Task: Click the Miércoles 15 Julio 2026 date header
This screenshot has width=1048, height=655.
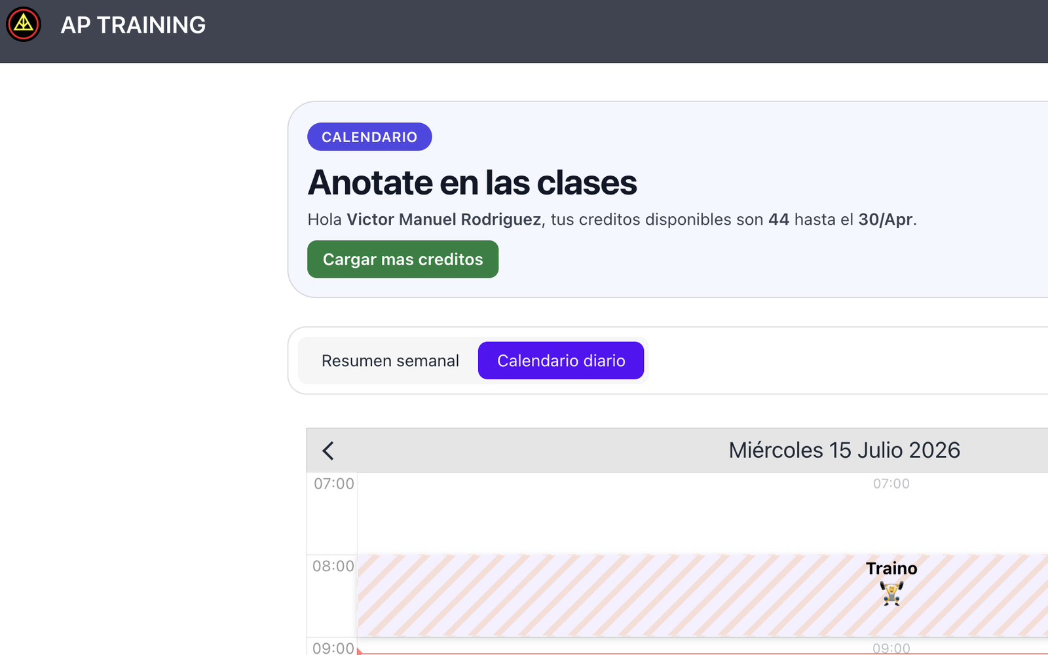Action: coord(844,450)
